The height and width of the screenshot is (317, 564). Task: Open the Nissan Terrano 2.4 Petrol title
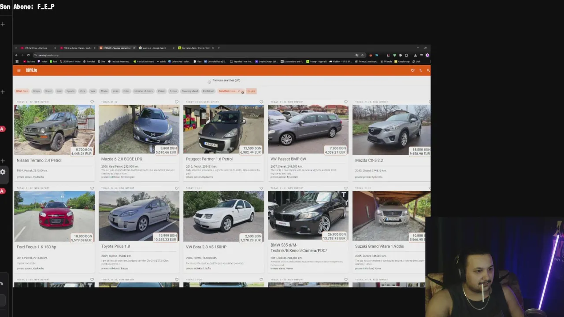tap(39, 160)
